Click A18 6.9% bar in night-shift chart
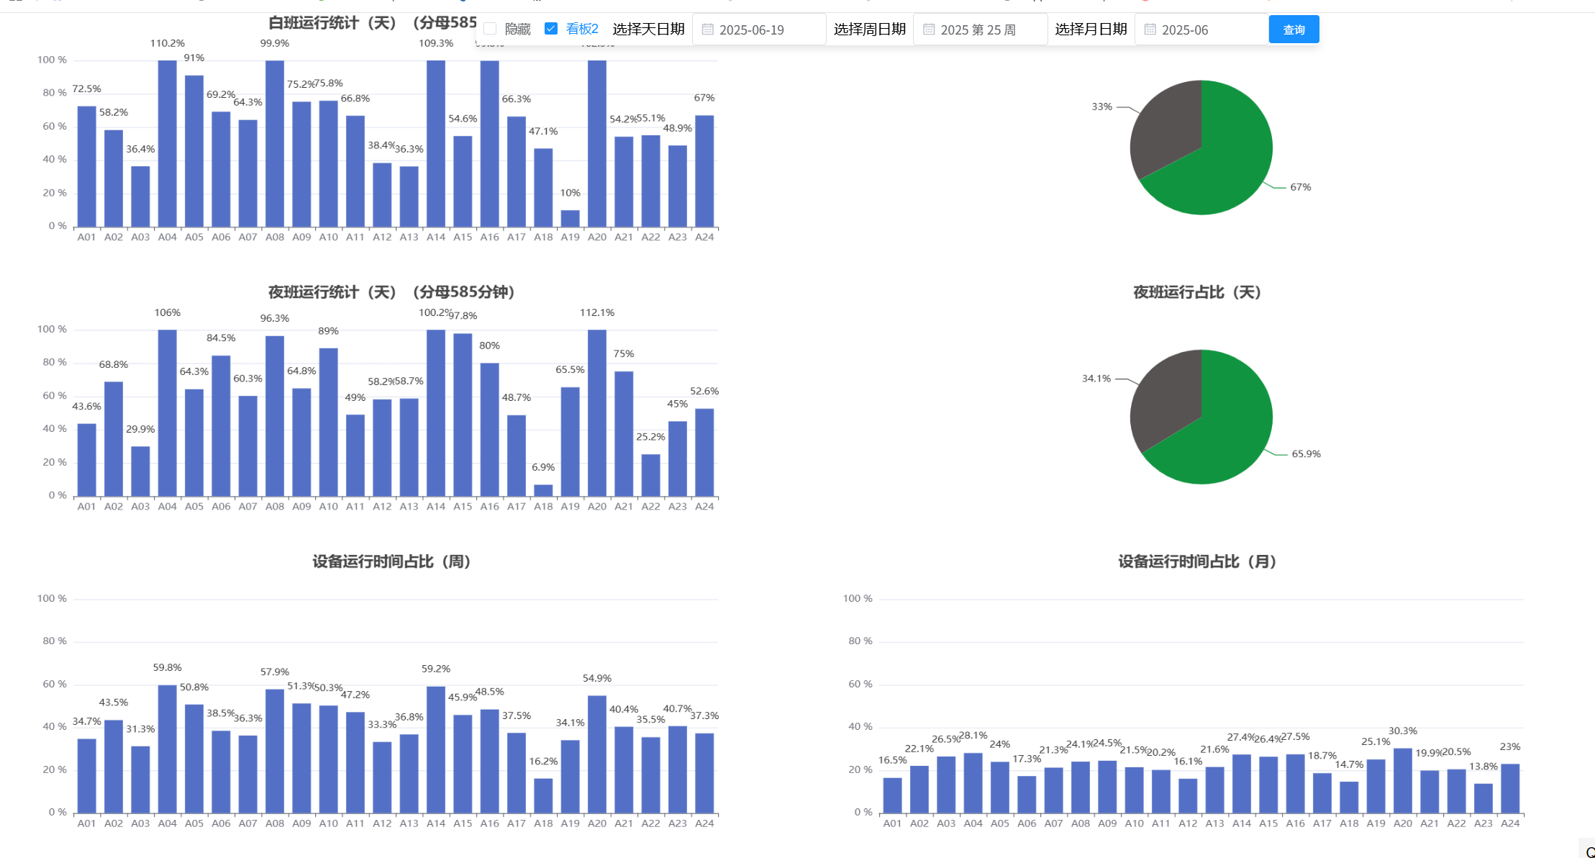Image resolution: width=1595 pixels, height=858 pixels. pyautogui.click(x=543, y=490)
